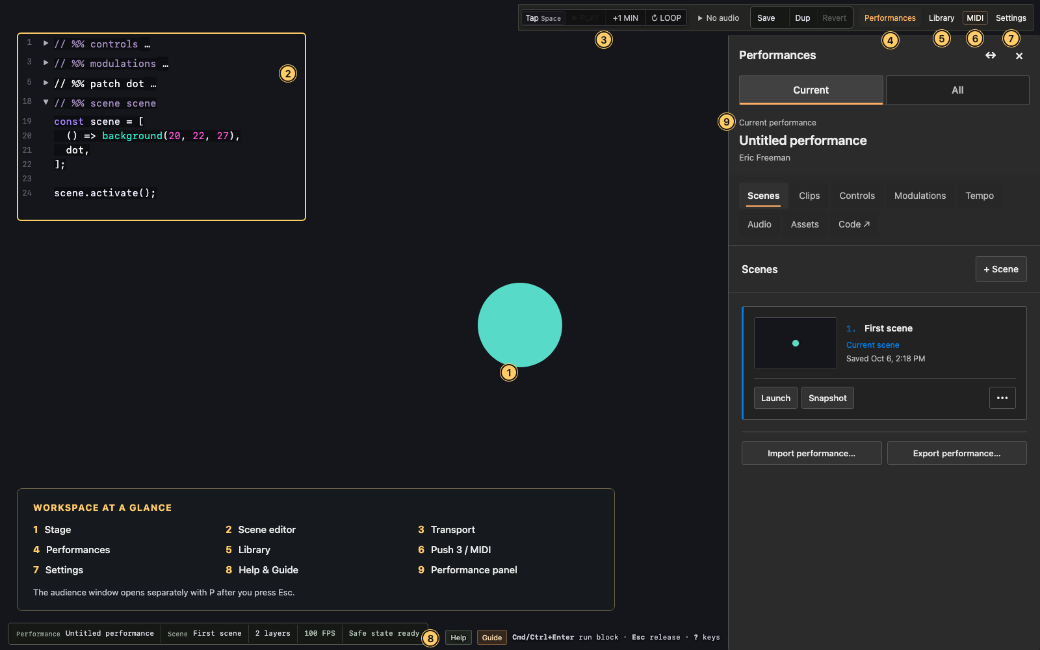Click the Saved Oct 6, 2:18 PM timestamp
Image resolution: width=1040 pixels, height=650 pixels.
tap(885, 359)
